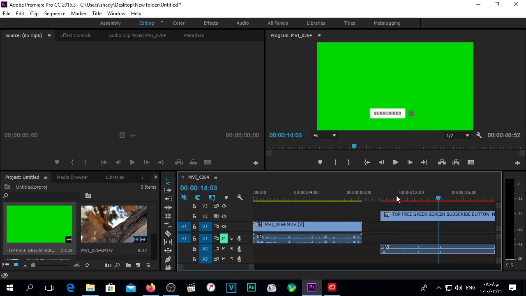Open the 1/2 playback resolution dropdown
Image resolution: width=526 pixels, height=296 pixels.
point(458,135)
